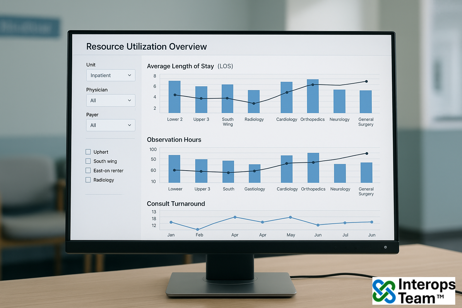The height and width of the screenshot is (308, 462).
Task: Click the South Wing axis label
Action: coord(228,122)
